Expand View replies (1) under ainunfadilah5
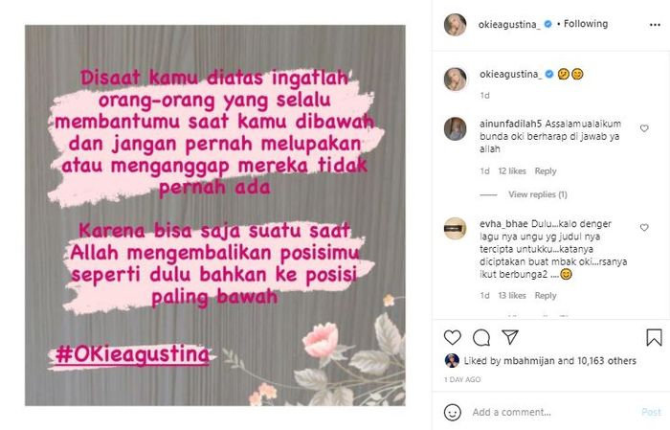Screen dimensions: 670x430 click(538, 194)
